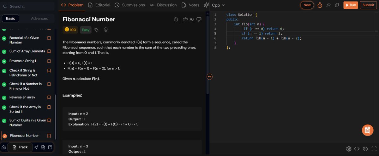This screenshot has height=156, width=379.
Task: Open the Cpp language dropdown
Action: pos(218,5)
